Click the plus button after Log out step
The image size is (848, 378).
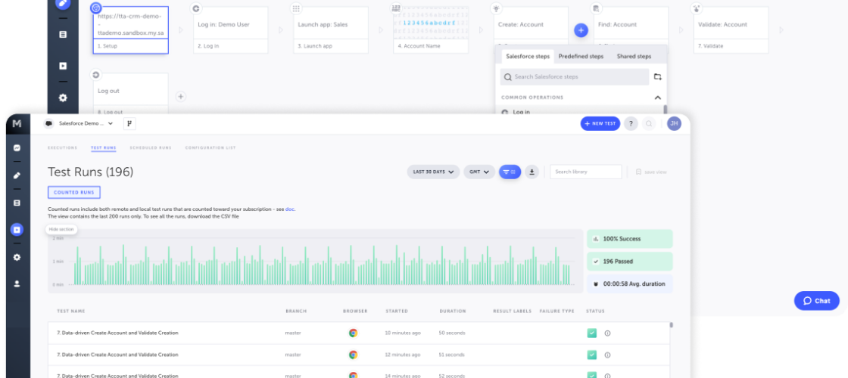[181, 97]
